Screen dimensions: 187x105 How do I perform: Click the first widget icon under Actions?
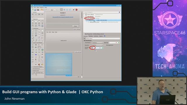(x=33, y=14)
